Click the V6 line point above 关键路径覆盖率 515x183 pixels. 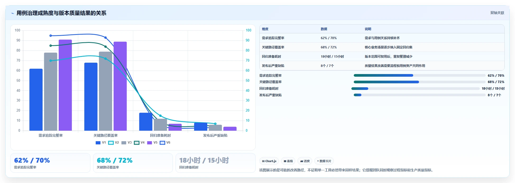point(105,38)
